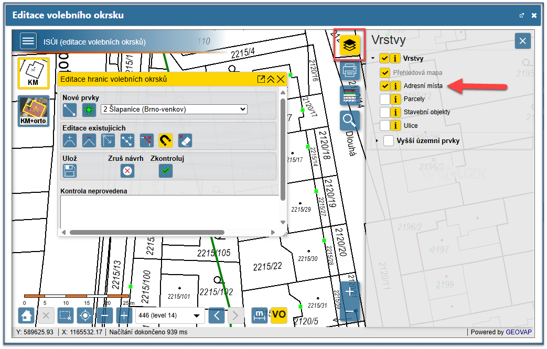Open the print tool
Viewport: 547px width, 349px height.
[350, 70]
